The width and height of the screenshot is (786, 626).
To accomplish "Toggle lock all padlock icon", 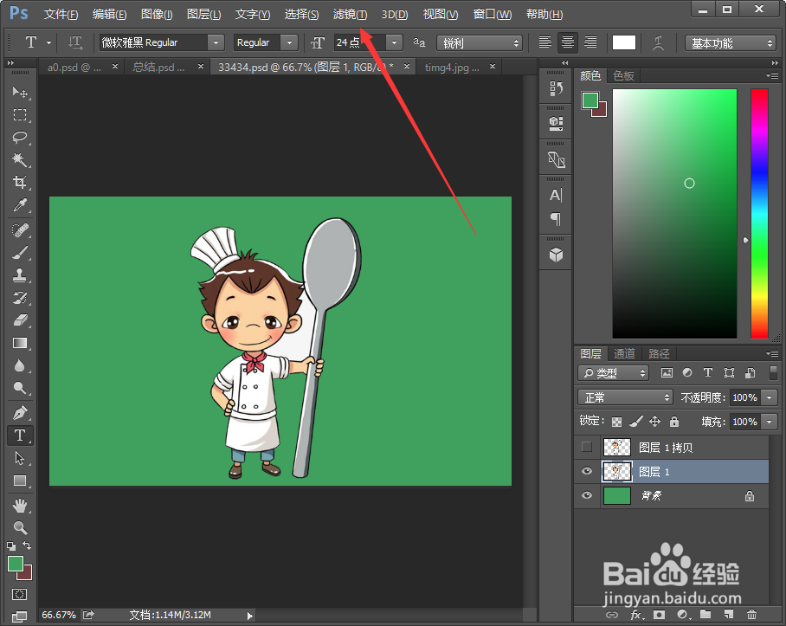I will [674, 422].
